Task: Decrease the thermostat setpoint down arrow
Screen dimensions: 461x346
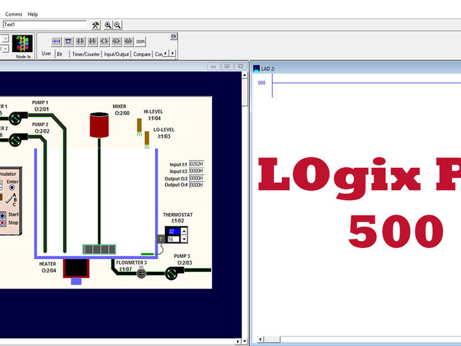Action: [184, 239]
